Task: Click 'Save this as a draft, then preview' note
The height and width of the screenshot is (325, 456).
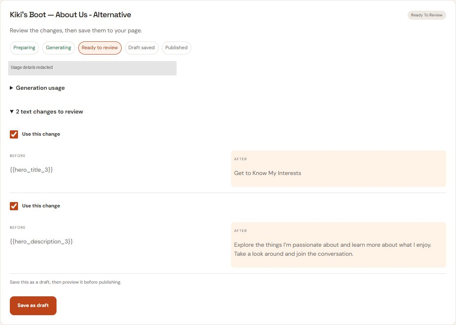Action: 66,282
